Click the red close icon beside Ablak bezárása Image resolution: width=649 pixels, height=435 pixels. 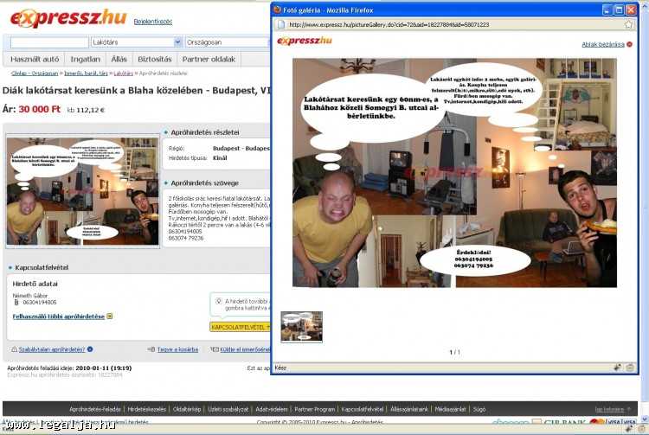tap(630, 44)
